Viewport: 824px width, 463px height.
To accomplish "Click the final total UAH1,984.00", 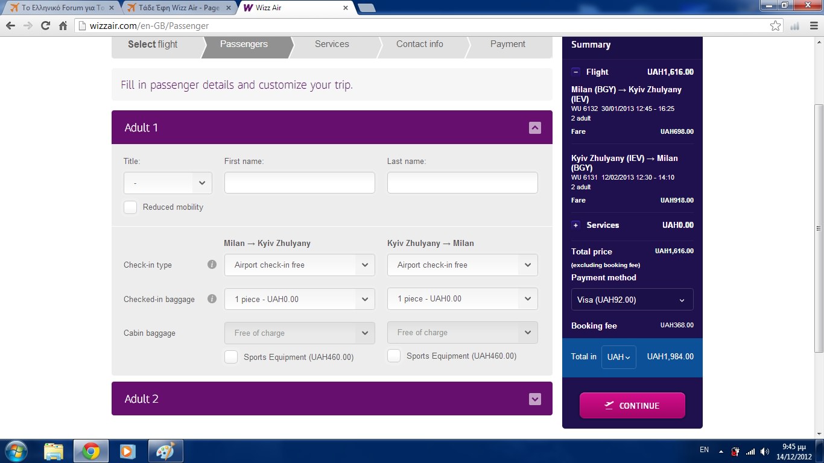I will [670, 357].
